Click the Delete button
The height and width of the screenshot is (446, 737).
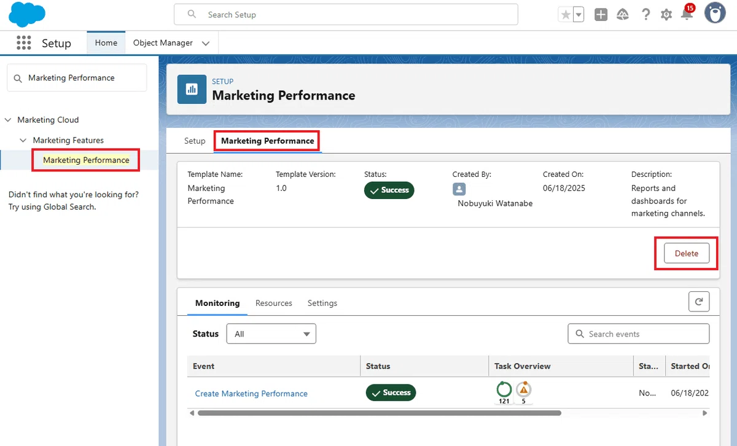(687, 253)
